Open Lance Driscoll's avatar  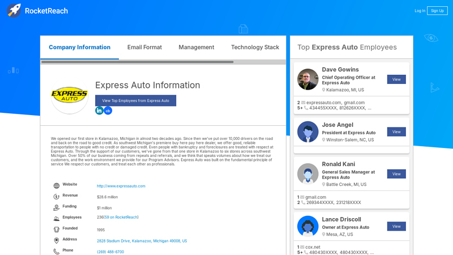[307, 226]
